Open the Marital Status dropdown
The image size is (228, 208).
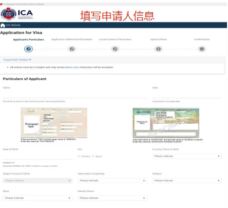pos(112,198)
